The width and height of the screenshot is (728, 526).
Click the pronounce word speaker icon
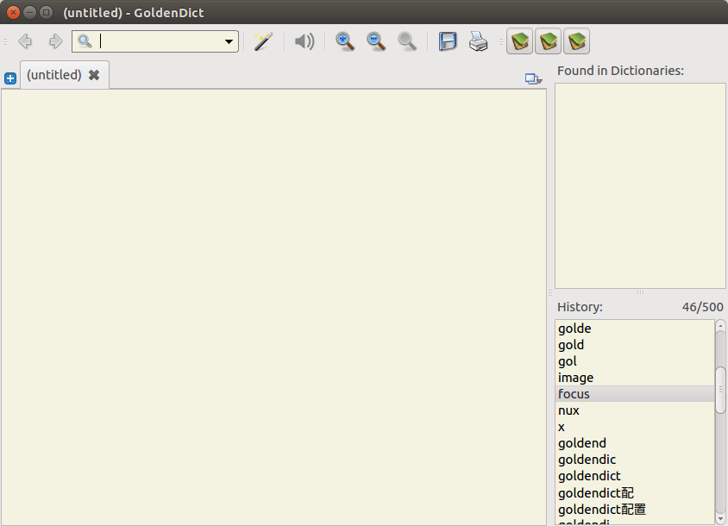(304, 41)
